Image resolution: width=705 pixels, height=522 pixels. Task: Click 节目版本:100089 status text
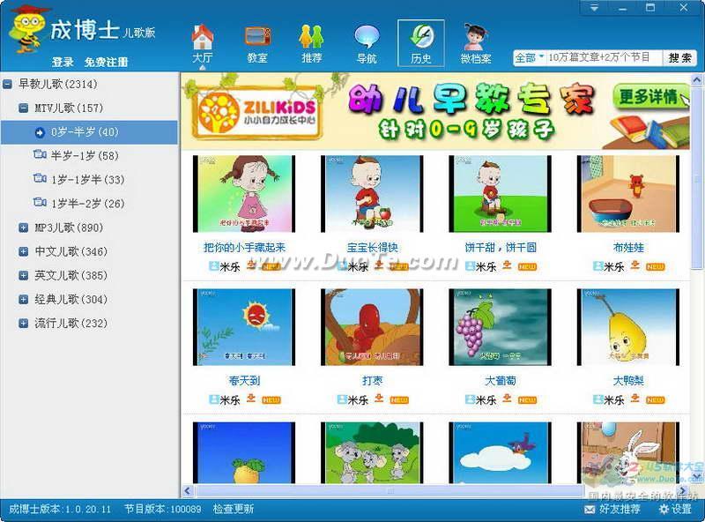coord(163,509)
